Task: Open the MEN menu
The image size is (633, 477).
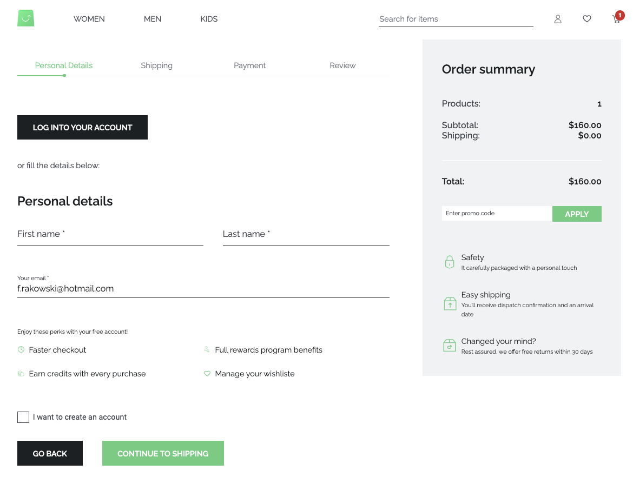Action: coord(152,19)
